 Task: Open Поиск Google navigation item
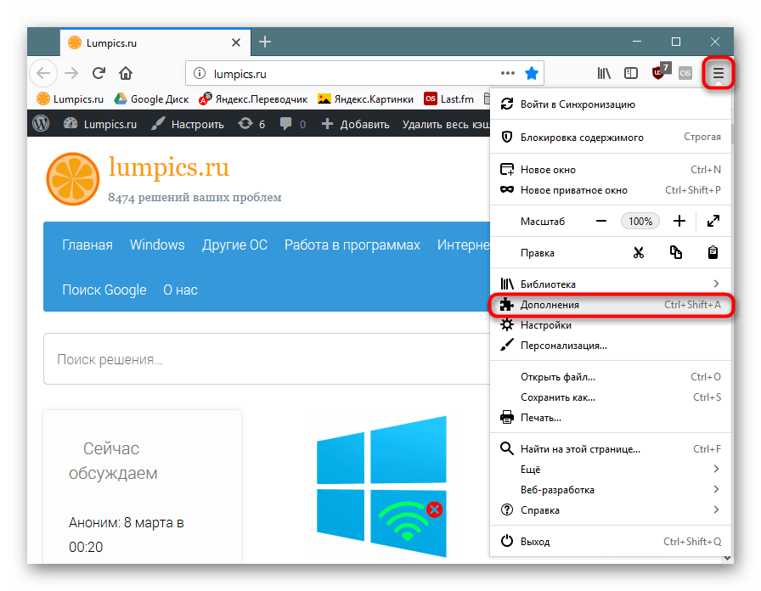coord(104,290)
